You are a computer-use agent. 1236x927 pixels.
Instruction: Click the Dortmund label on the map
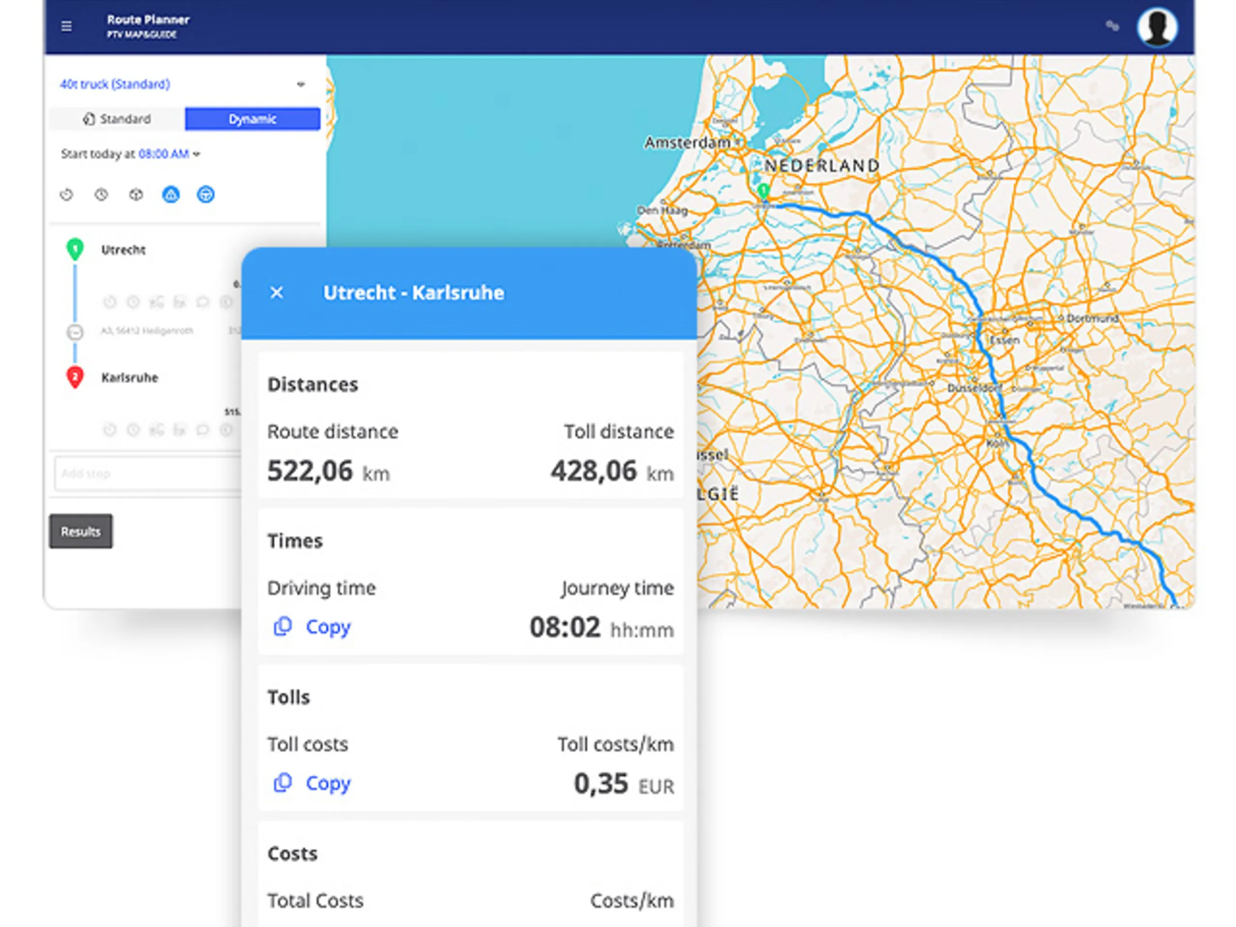[1093, 319]
